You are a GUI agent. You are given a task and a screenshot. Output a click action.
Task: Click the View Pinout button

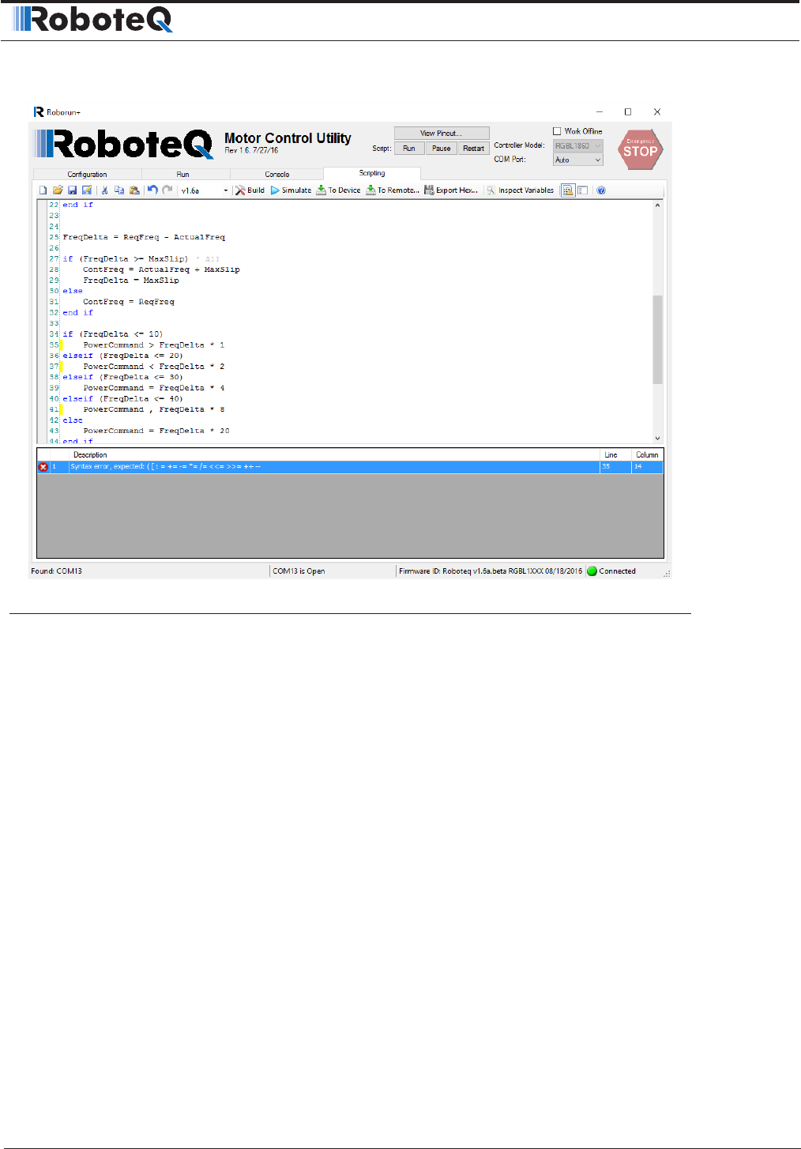(x=442, y=134)
